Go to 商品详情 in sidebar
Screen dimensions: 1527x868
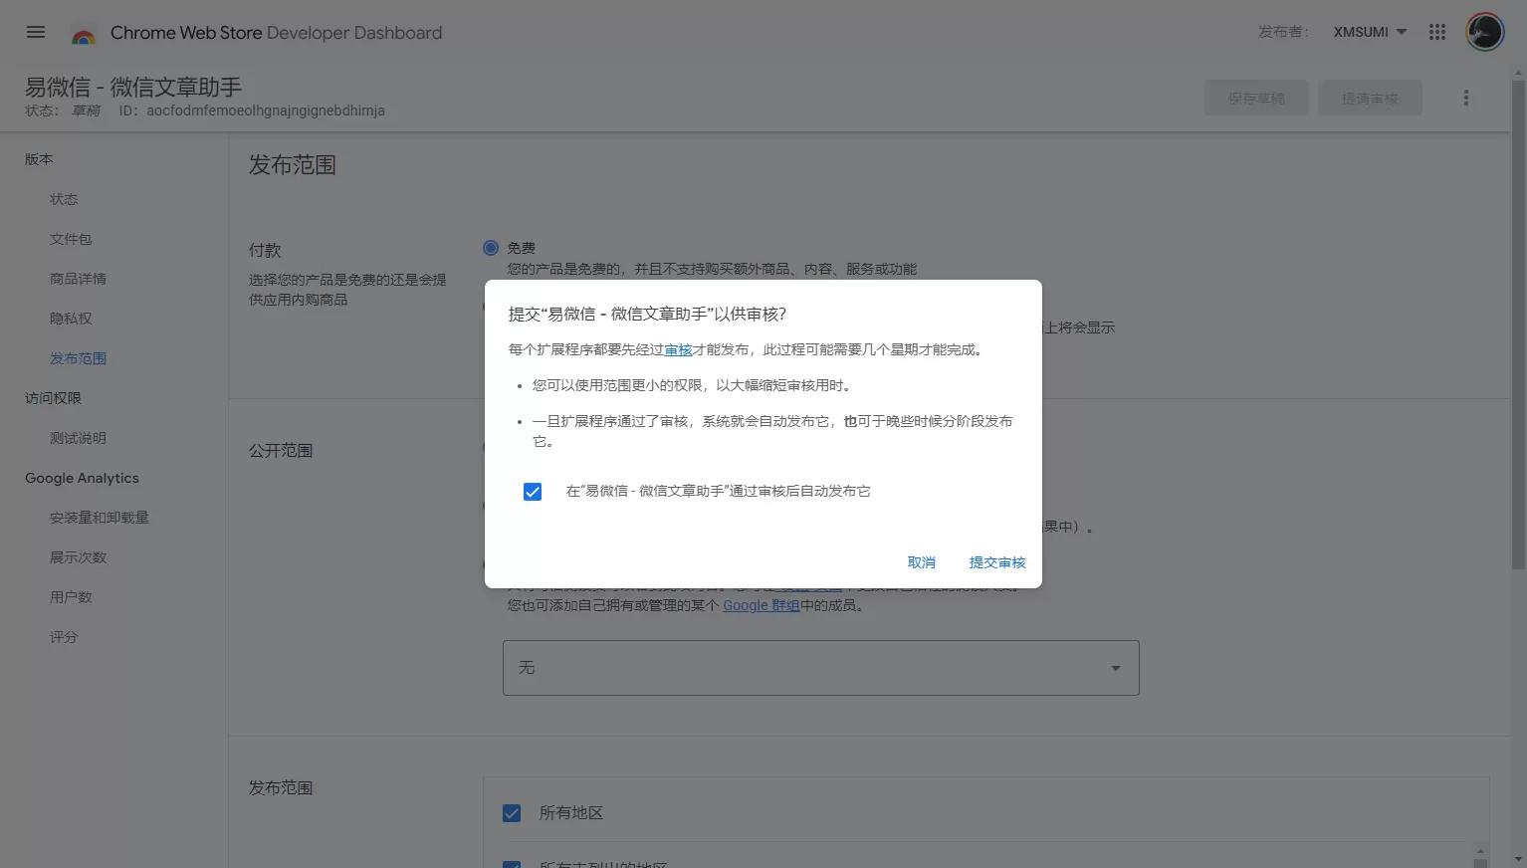[78, 279]
